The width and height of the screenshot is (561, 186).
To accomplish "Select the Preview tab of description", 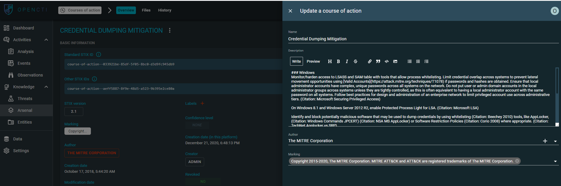I will [x=313, y=62].
